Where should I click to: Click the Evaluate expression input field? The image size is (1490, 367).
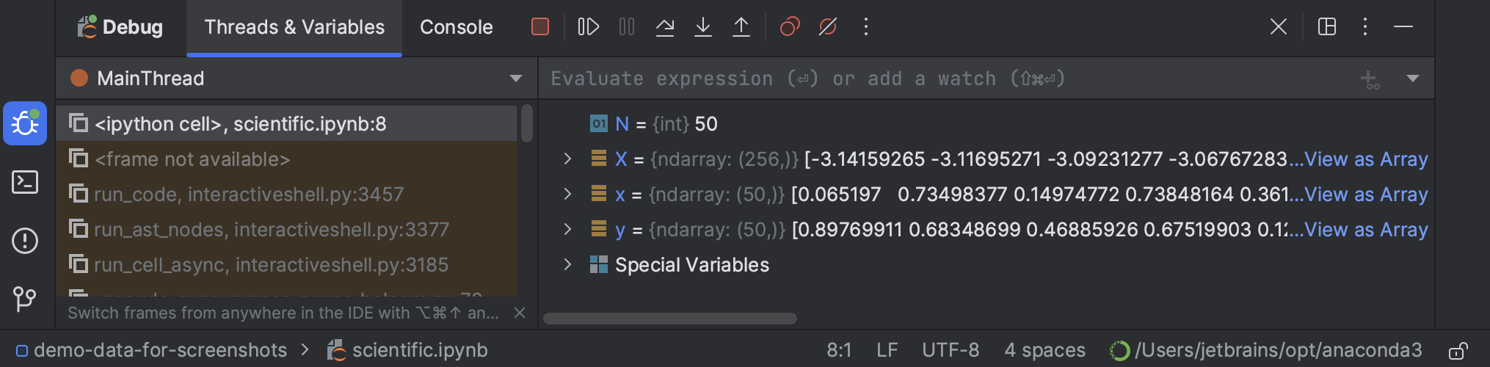tap(807, 79)
